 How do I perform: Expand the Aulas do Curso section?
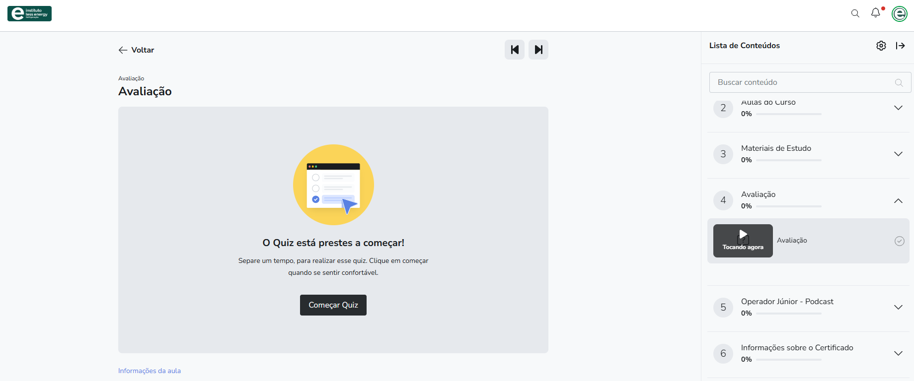tap(898, 108)
